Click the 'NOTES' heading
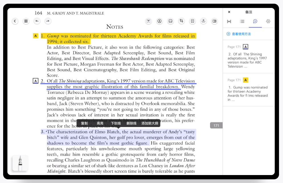Screen dimensions: 283x183 [115, 27]
